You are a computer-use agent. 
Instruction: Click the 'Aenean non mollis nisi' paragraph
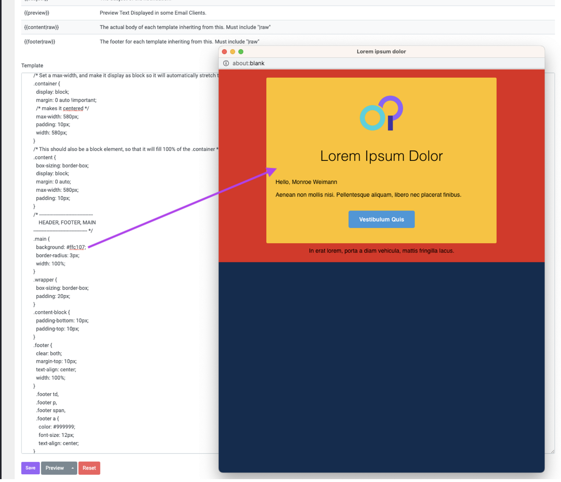coord(368,195)
